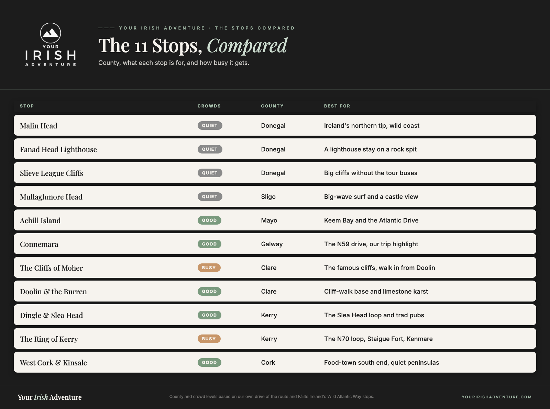This screenshot has width=550, height=409.
Task: Click "Big-wave surf and a castle view"
Action: (371, 197)
